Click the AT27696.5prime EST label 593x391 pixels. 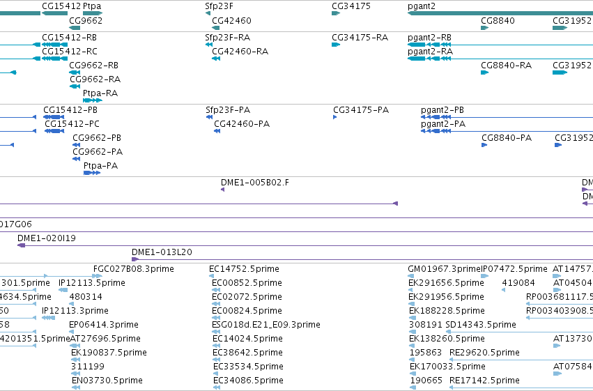105,339
